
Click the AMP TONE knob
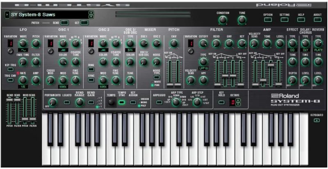pos(267,43)
